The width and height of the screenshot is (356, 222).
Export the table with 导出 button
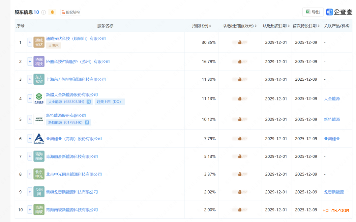point(312,12)
